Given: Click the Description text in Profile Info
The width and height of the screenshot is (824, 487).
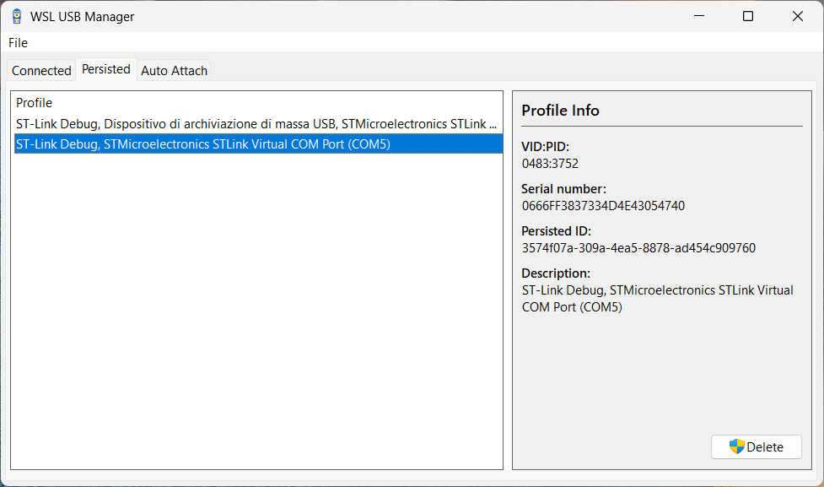Looking at the screenshot, I should click(657, 298).
